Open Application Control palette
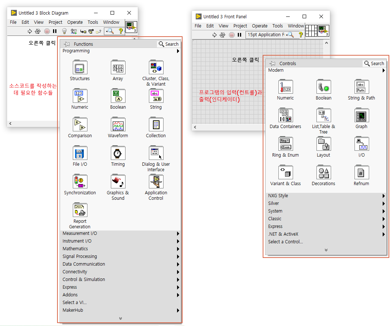This screenshot has height=326, width=390. (x=156, y=182)
